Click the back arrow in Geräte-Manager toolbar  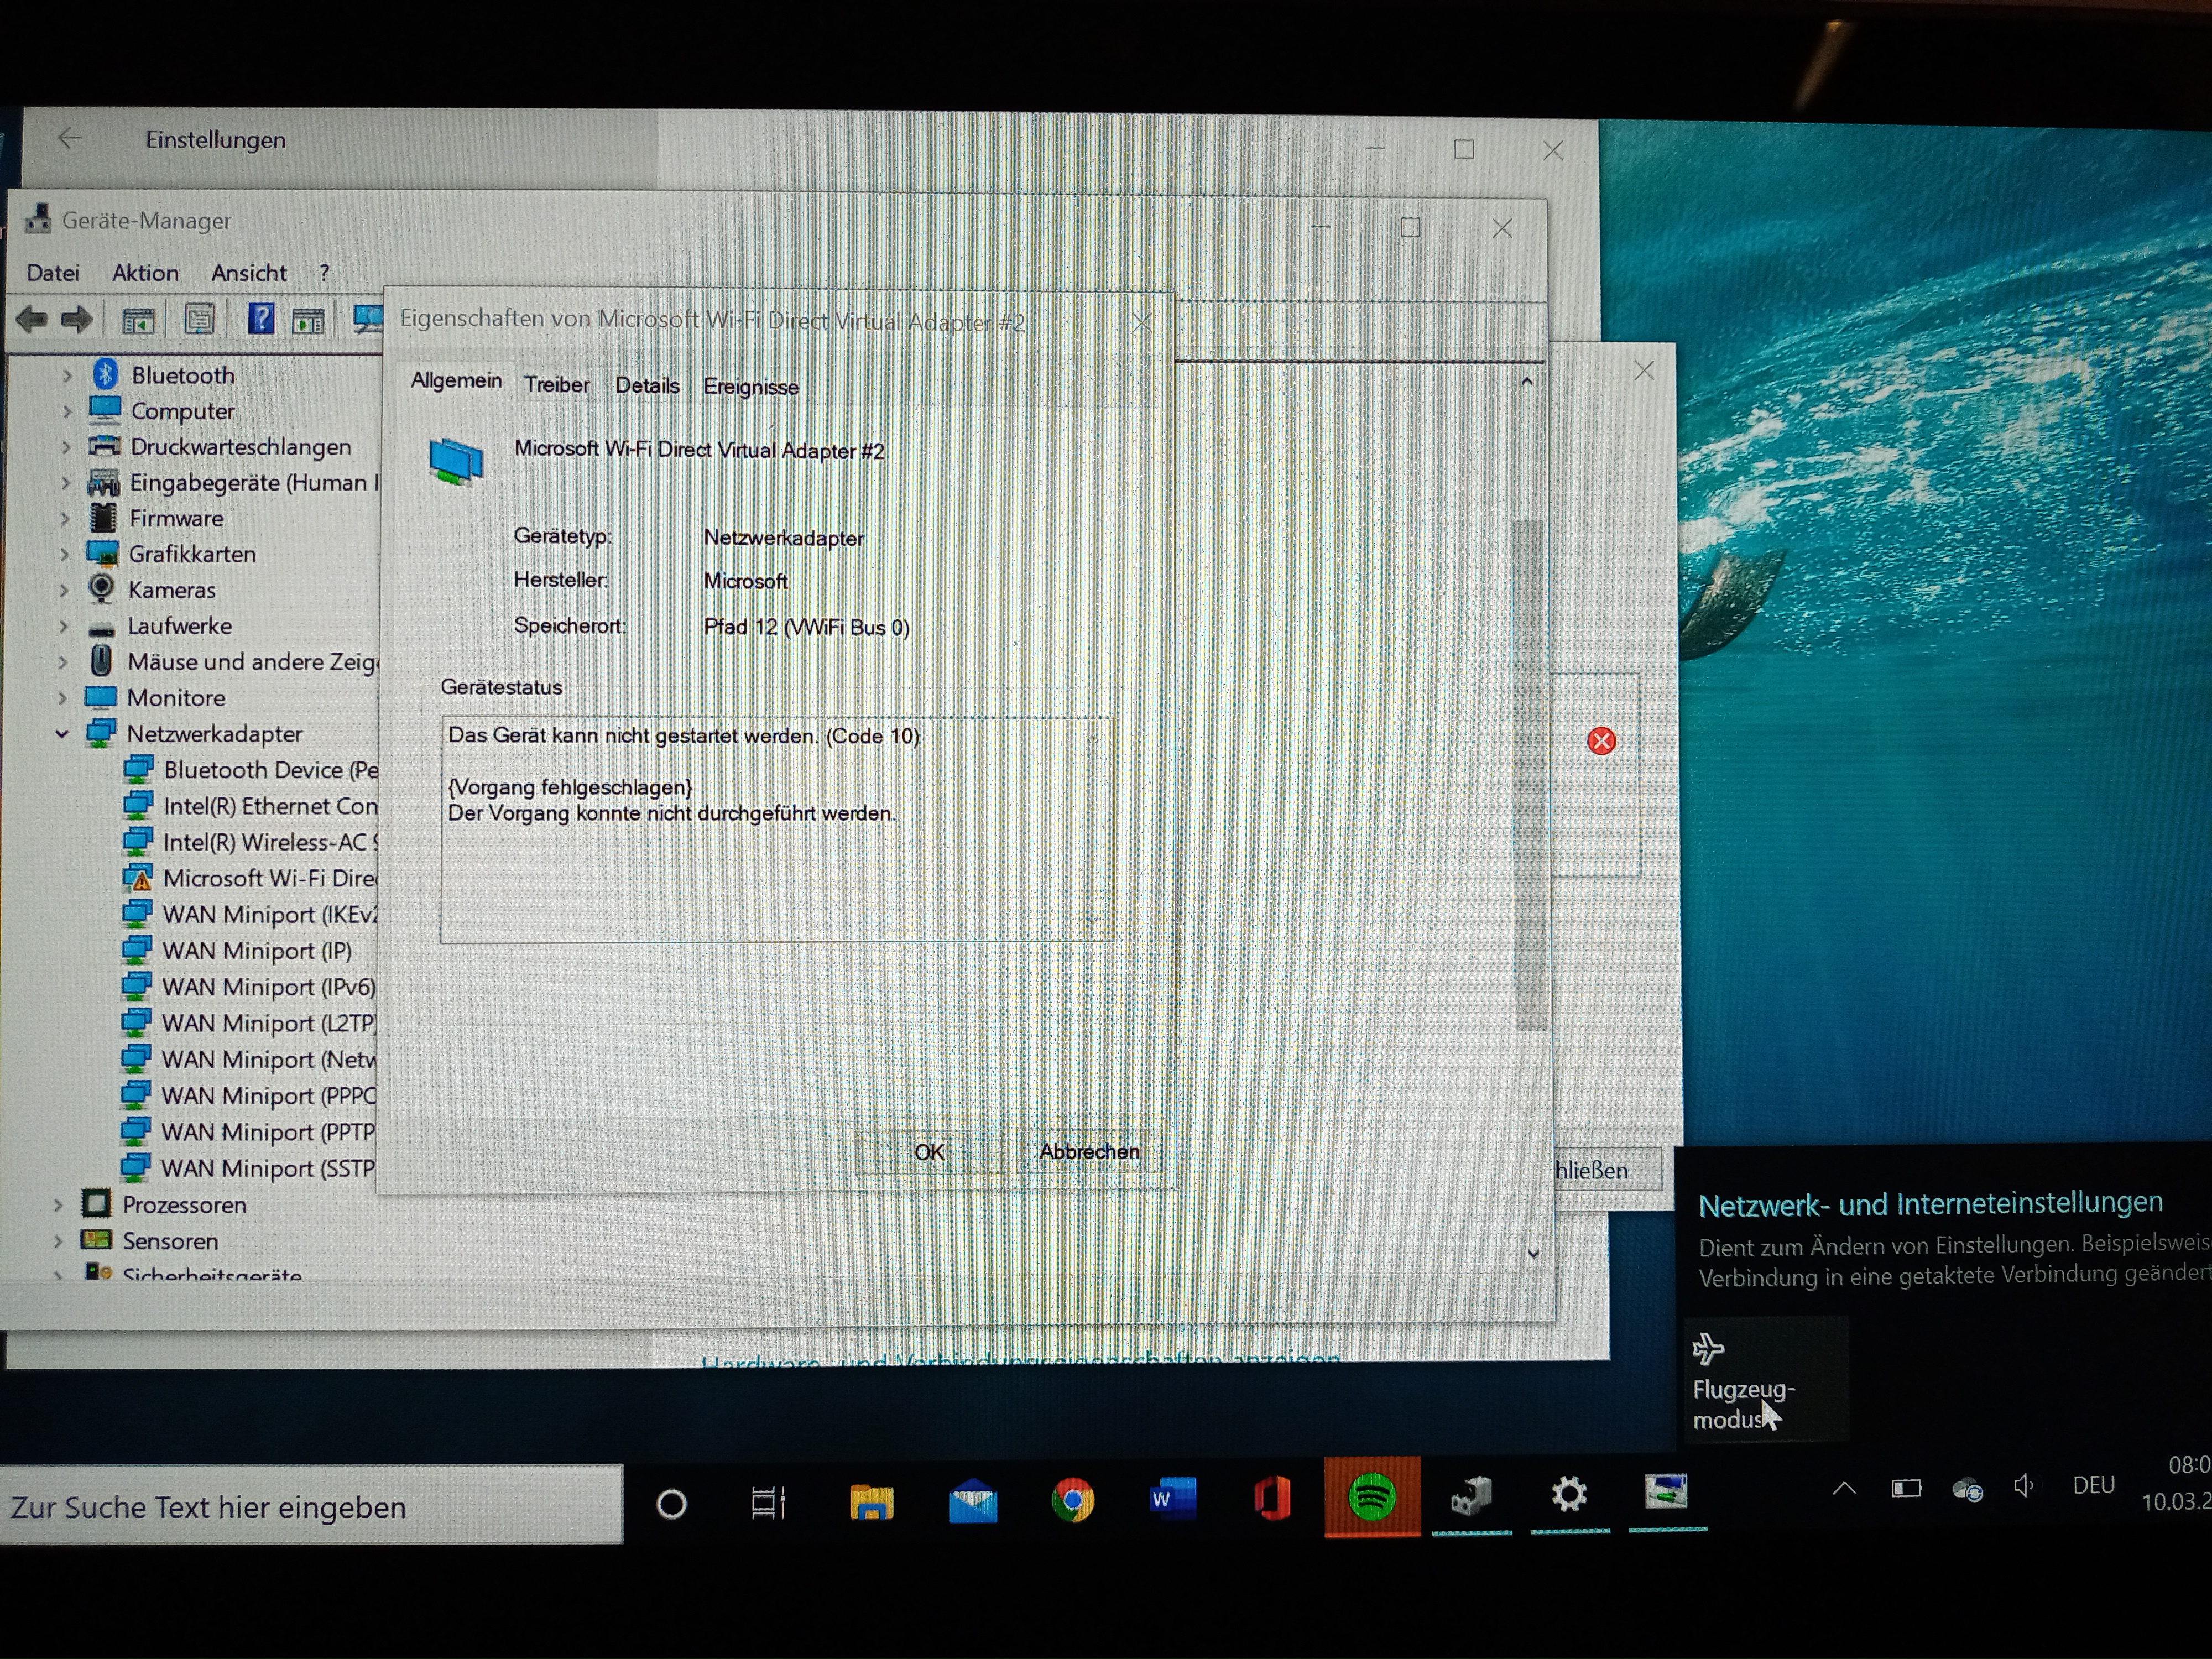tap(32, 320)
